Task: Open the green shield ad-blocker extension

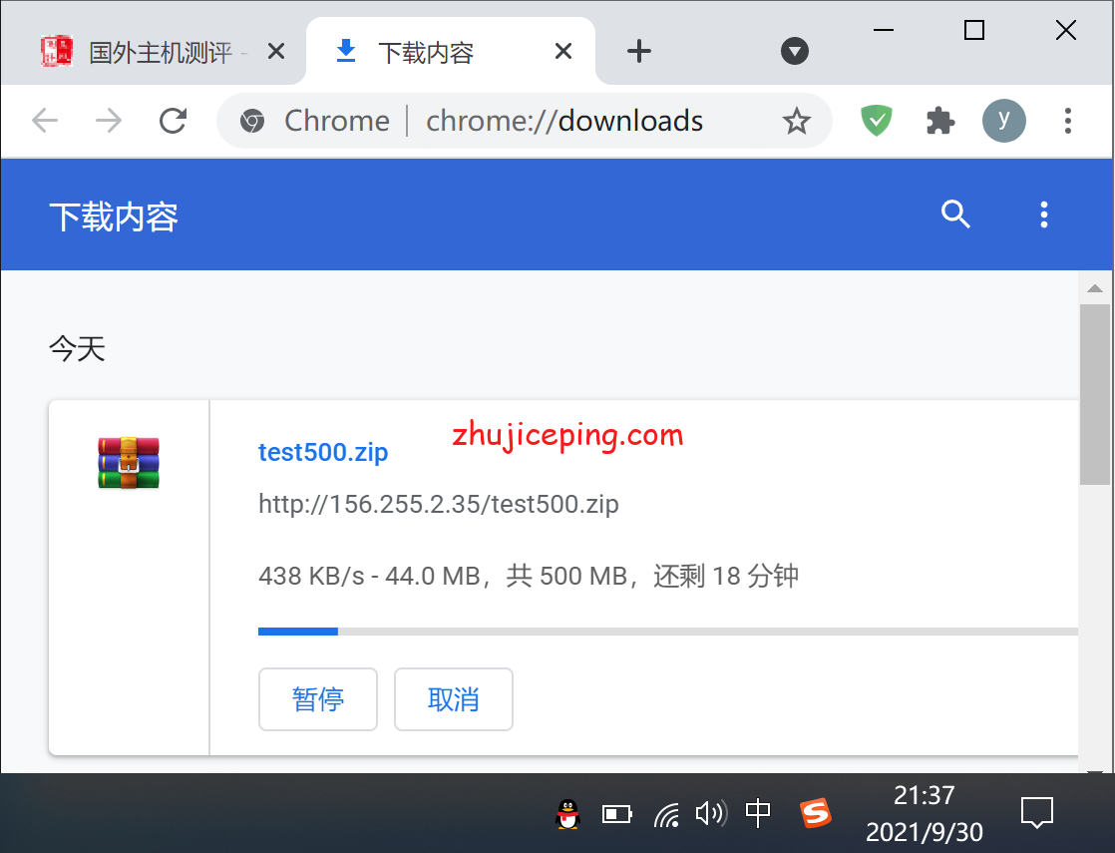Action: tap(876, 121)
